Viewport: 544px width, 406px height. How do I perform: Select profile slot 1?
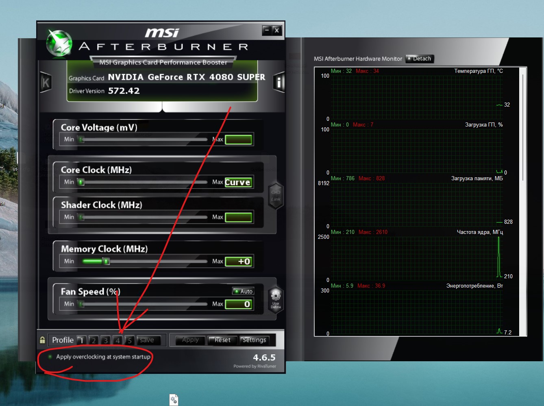(x=82, y=340)
